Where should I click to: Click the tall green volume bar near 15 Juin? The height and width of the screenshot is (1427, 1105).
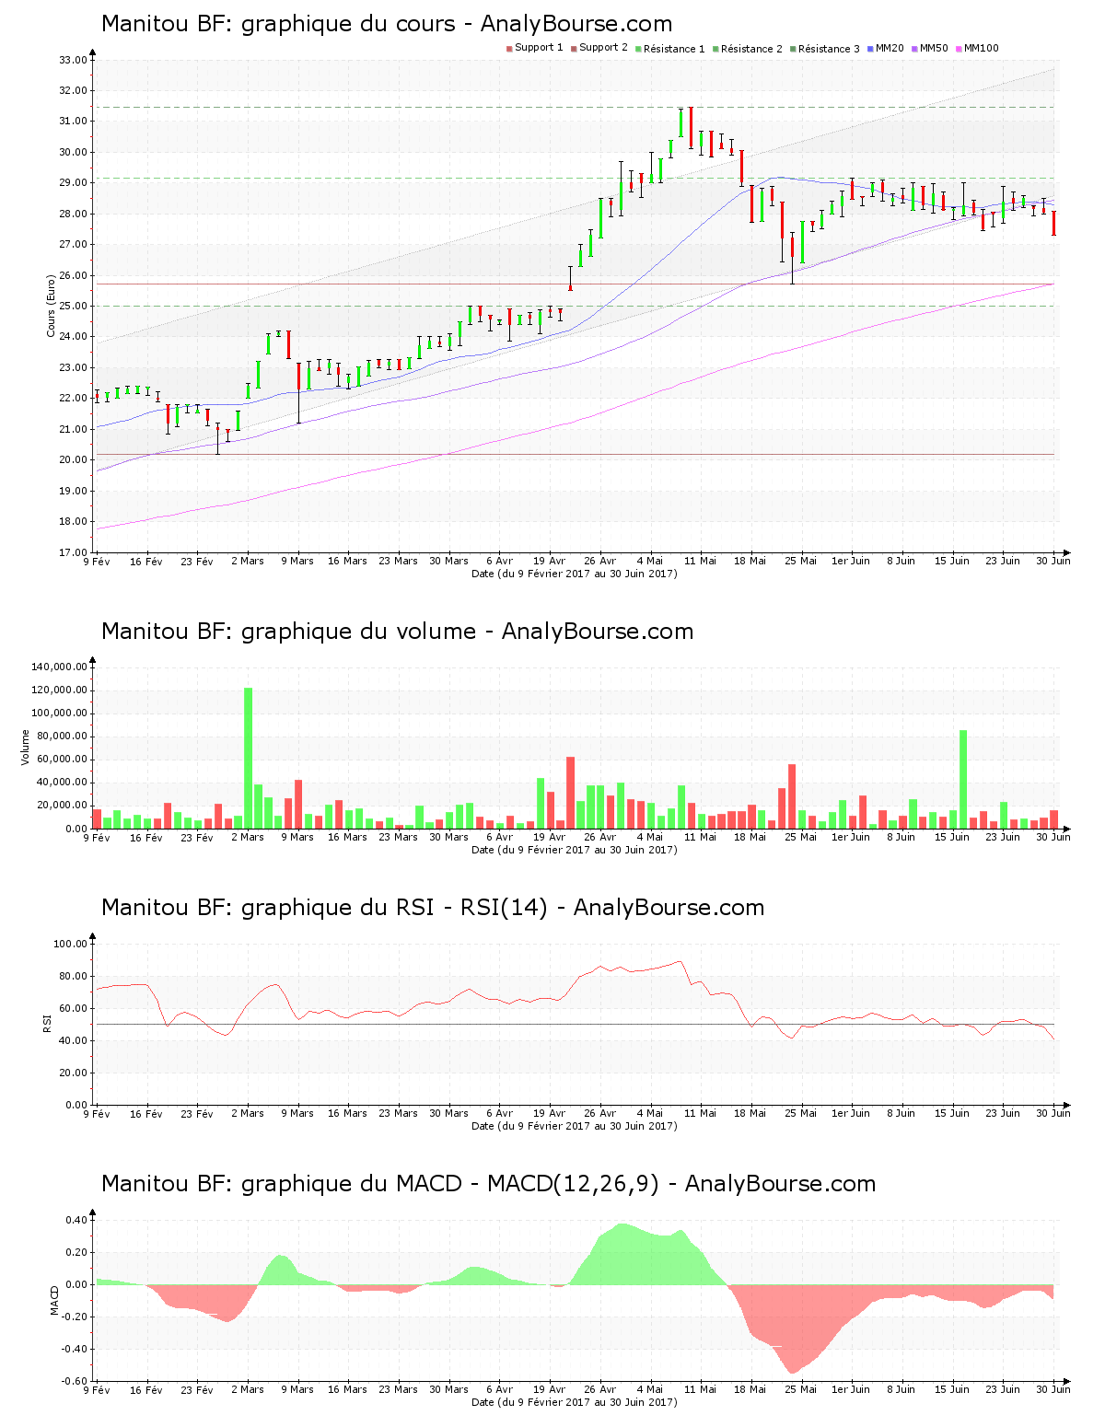(963, 779)
